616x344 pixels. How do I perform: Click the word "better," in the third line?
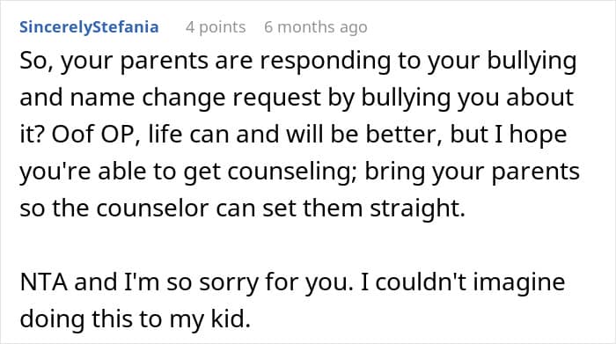click(405, 135)
